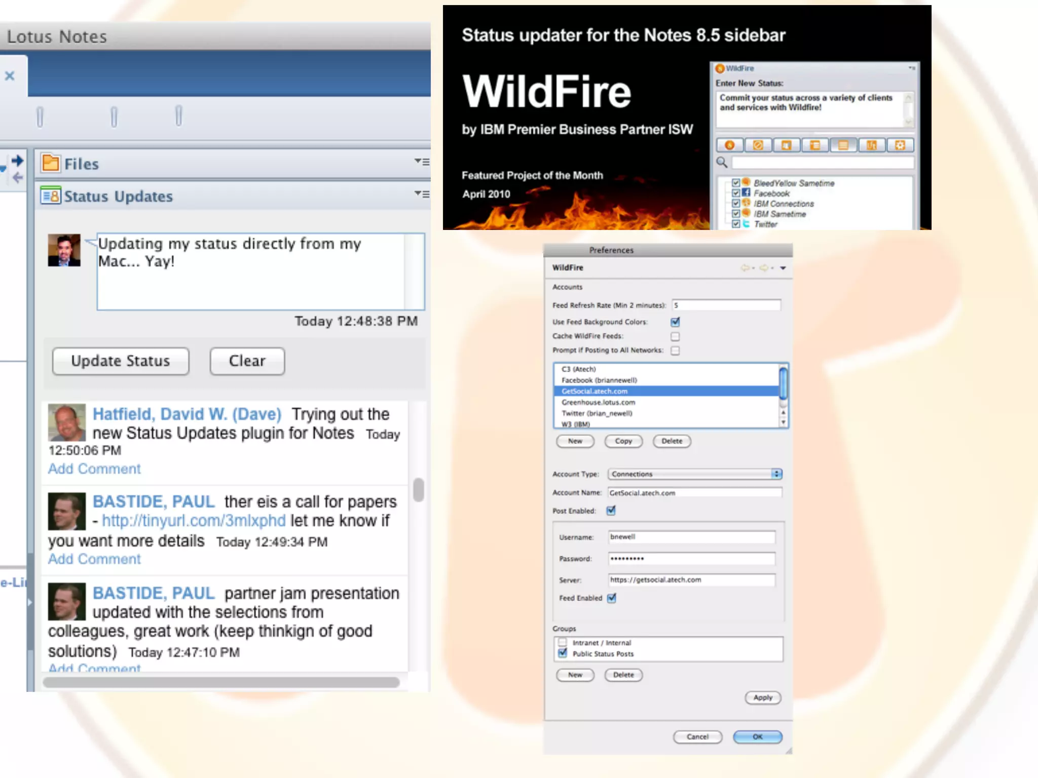
Task: Open the Account Type Connections dropdown
Action: pos(695,474)
